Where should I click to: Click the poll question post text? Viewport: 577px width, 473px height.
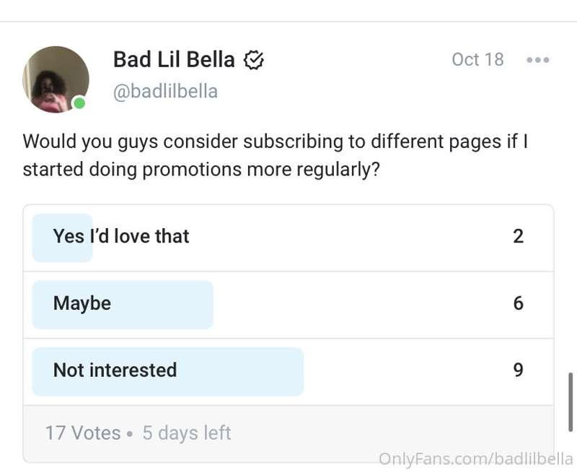(276, 155)
